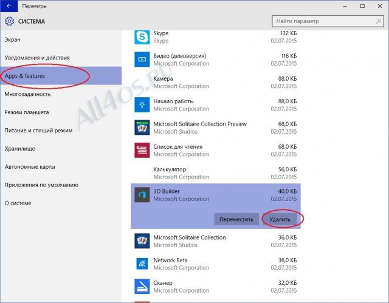389x303 pixels.
Task: Click the Skype app name text
Action: (x=160, y=33)
